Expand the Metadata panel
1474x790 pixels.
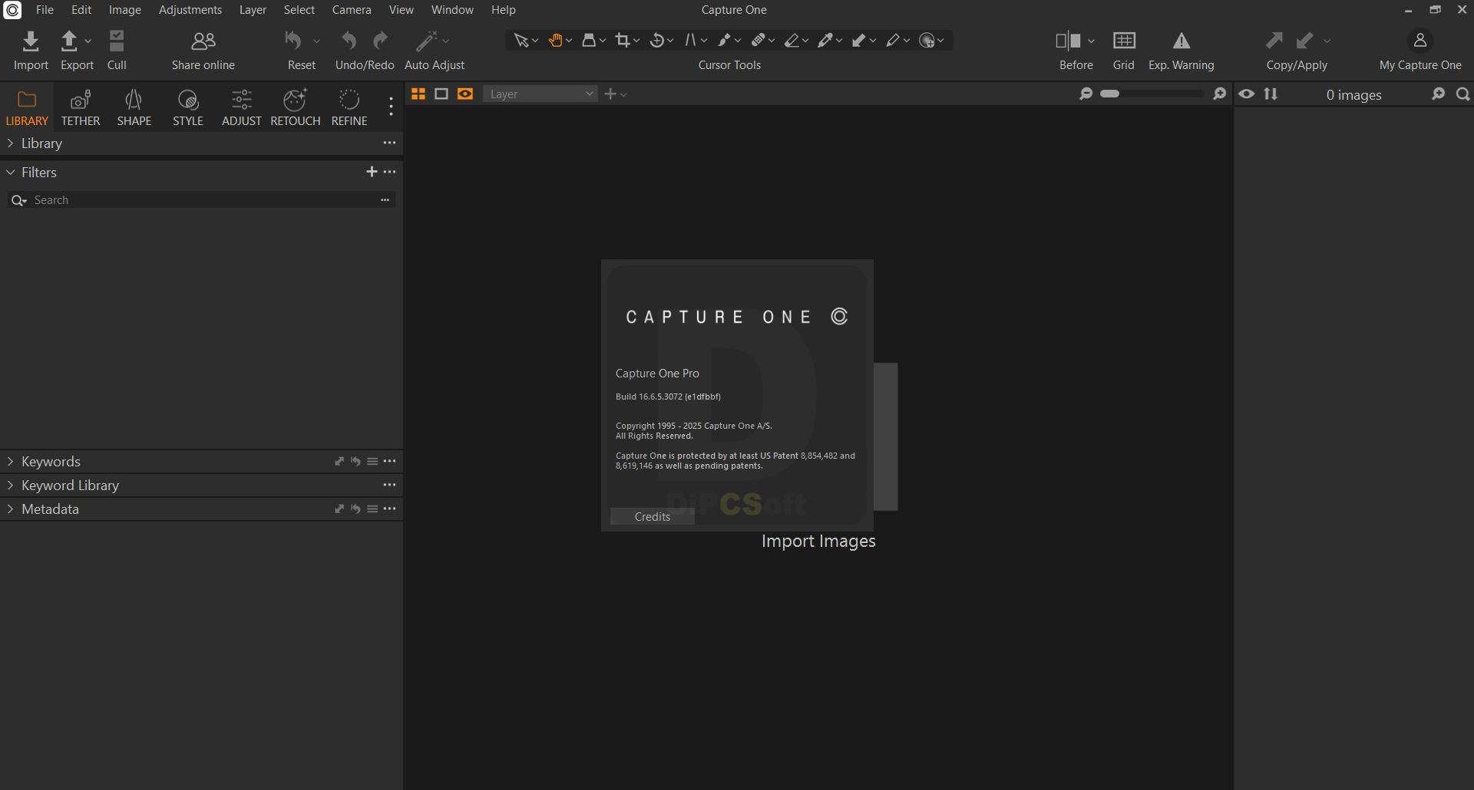[10, 509]
